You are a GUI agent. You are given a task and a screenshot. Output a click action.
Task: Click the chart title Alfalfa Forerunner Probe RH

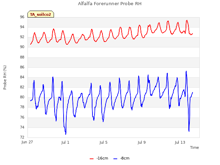click(x=110, y=4)
